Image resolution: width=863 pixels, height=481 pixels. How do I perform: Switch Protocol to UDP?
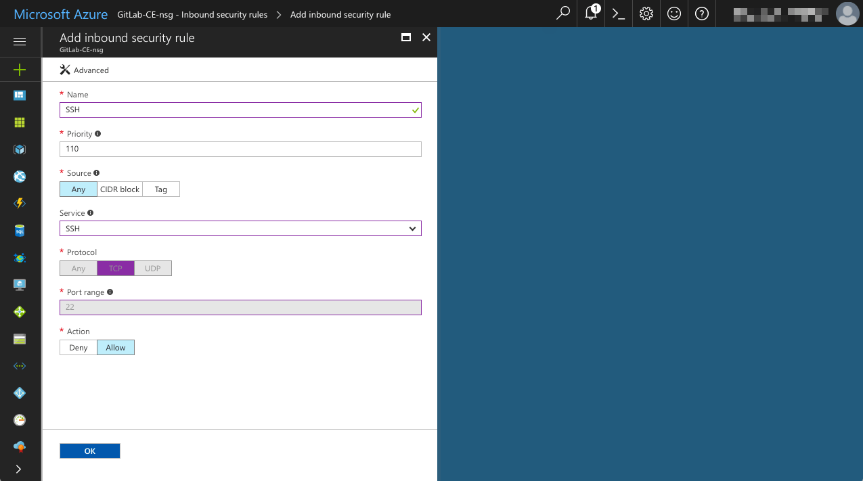152,268
